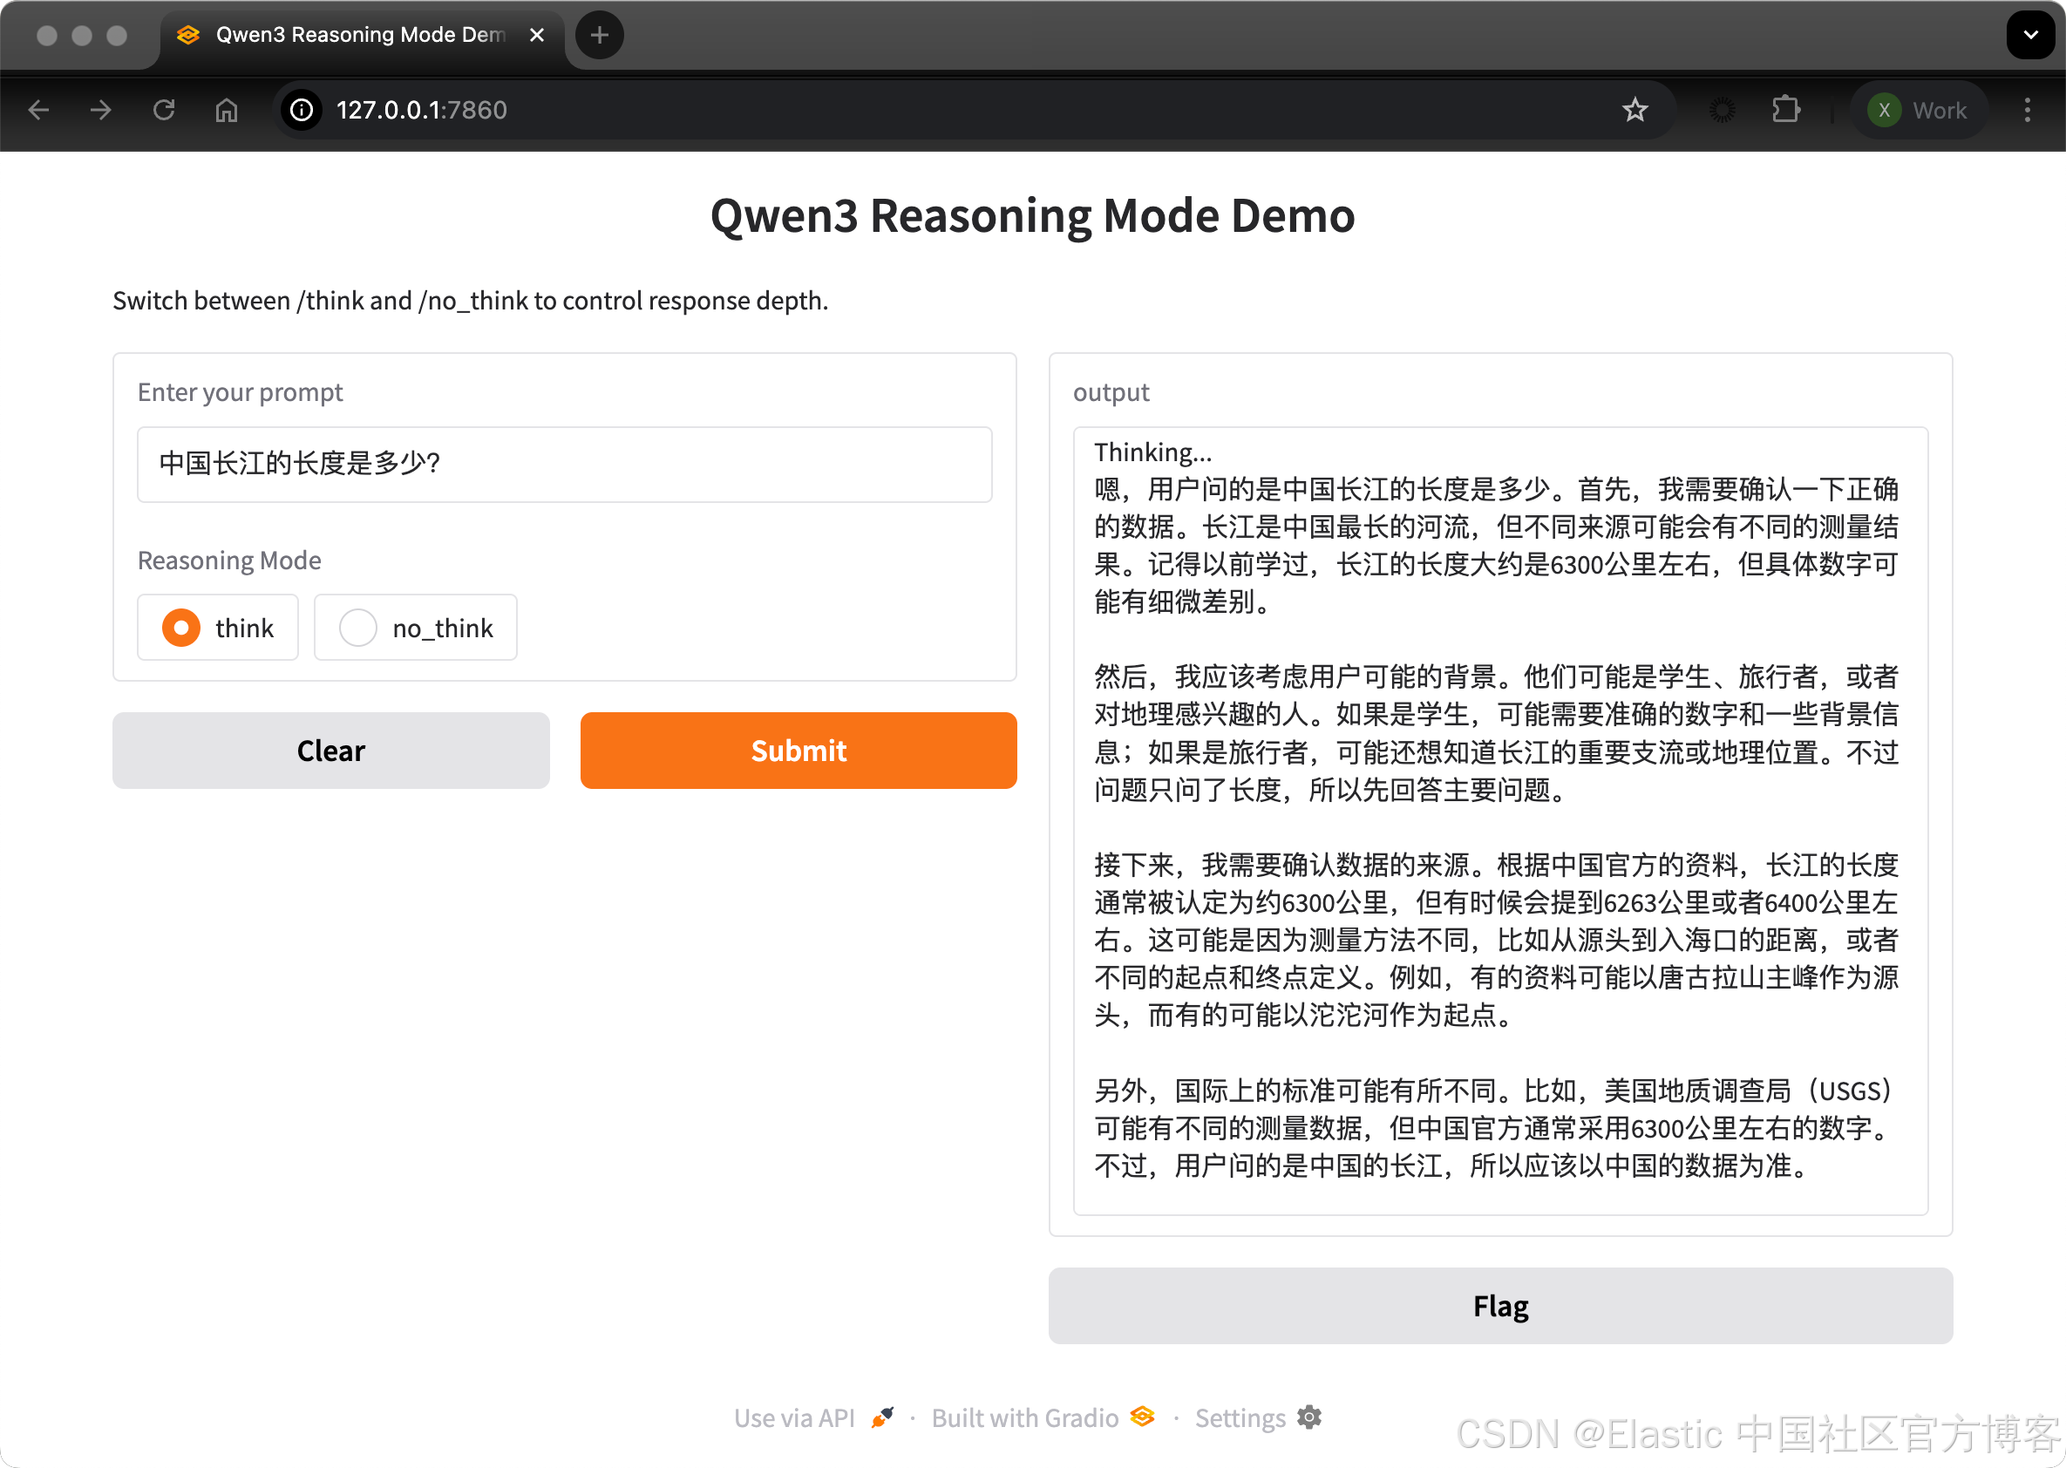Open the browser three-dot menu
The width and height of the screenshot is (2066, 1468).
2027,111
